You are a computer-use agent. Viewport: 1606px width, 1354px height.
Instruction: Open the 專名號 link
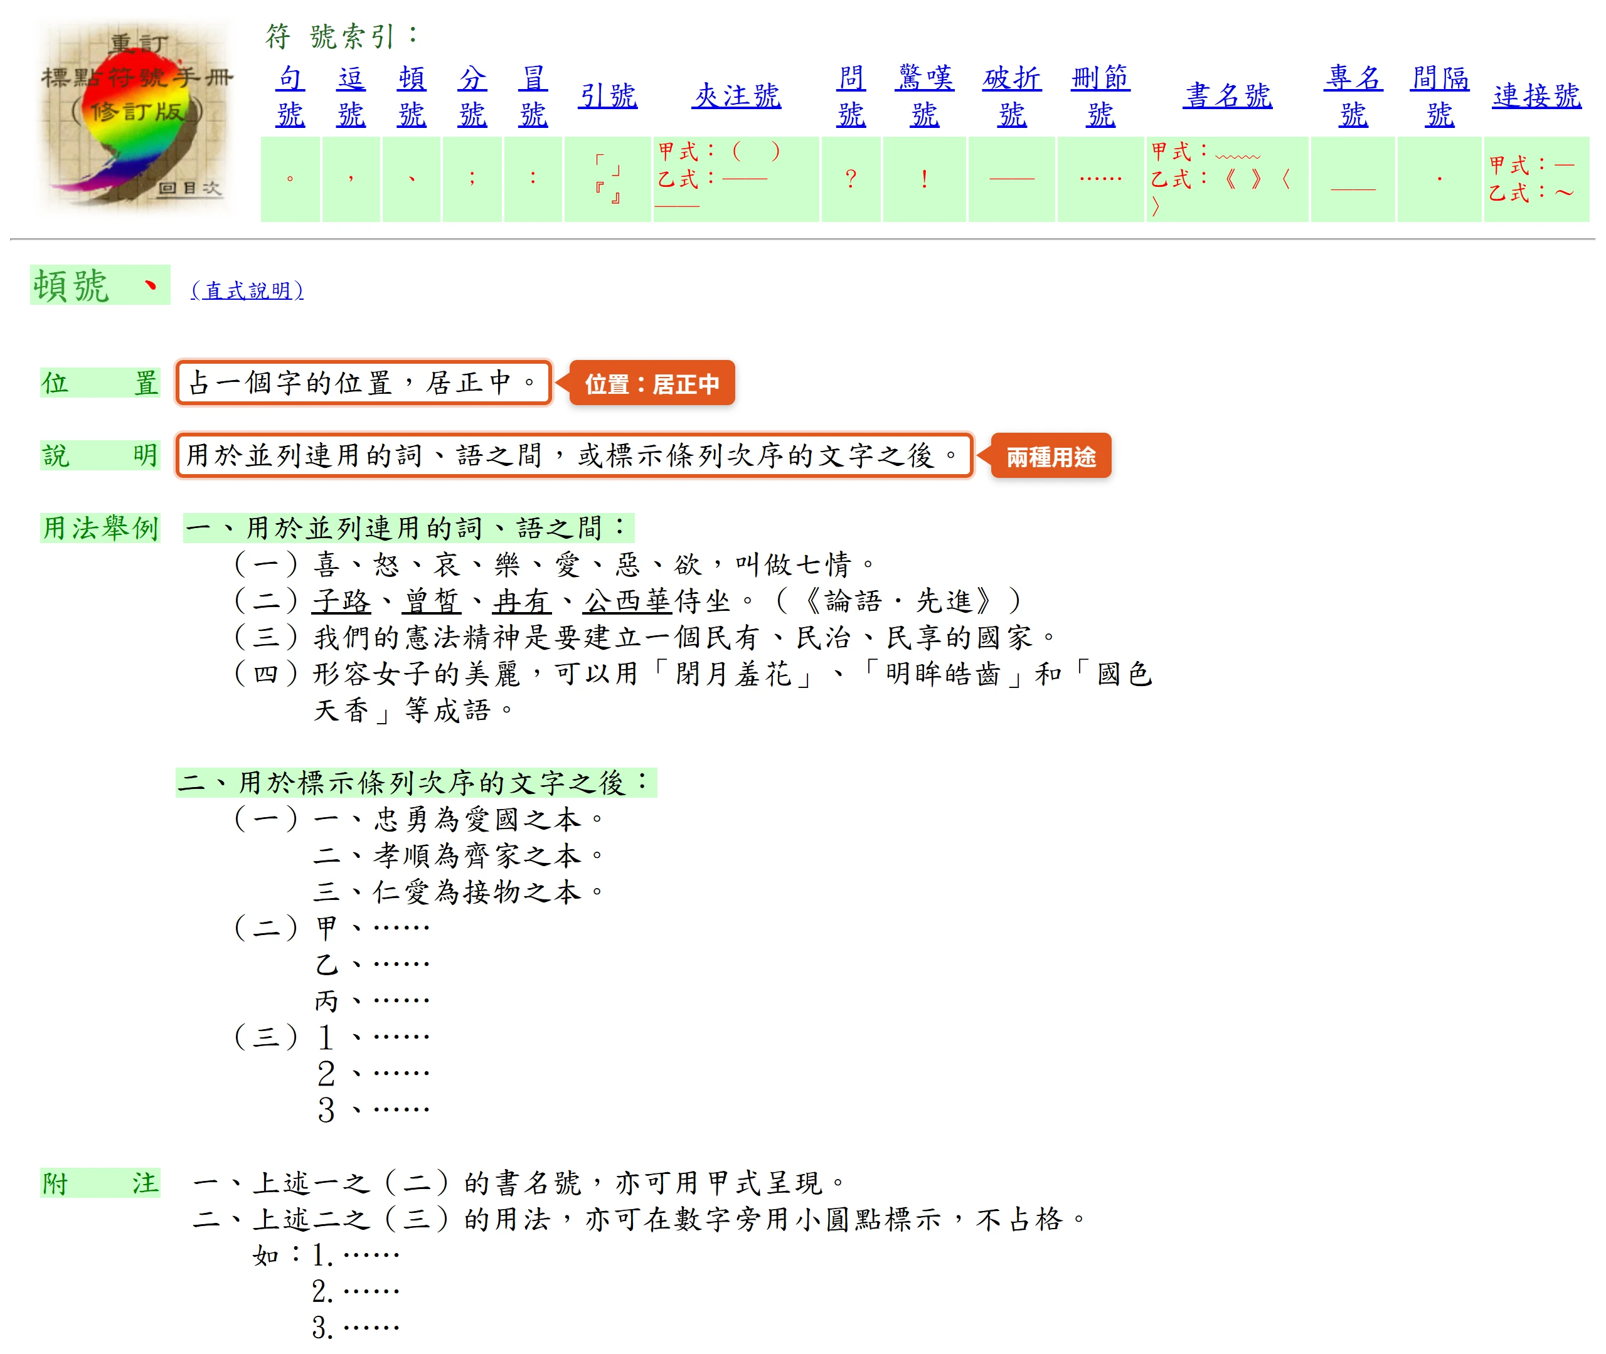pos(1353,96)
